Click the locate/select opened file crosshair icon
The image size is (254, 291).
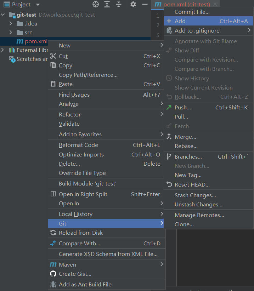point(96,4)
